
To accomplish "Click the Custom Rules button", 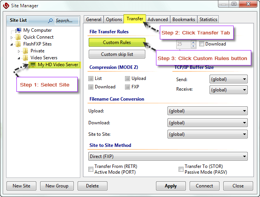I will pos(117,42).
